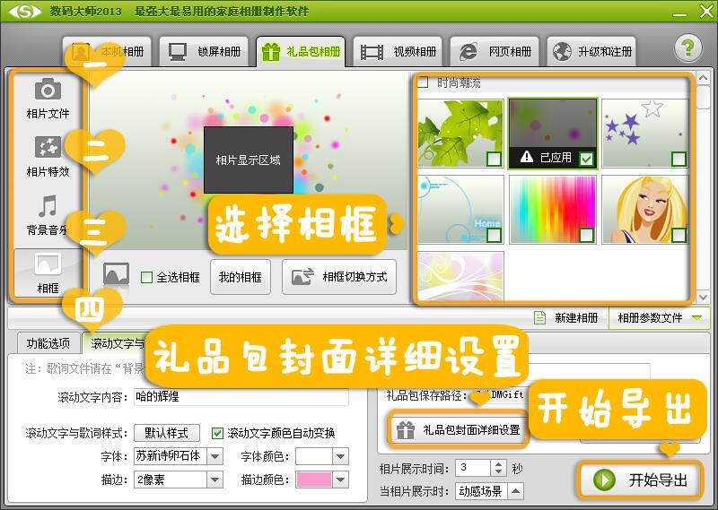The width and height of the screenshot is (718, 510).
Task: Select the pastel swirl frame thumbnail
Action: pos(460,276)
